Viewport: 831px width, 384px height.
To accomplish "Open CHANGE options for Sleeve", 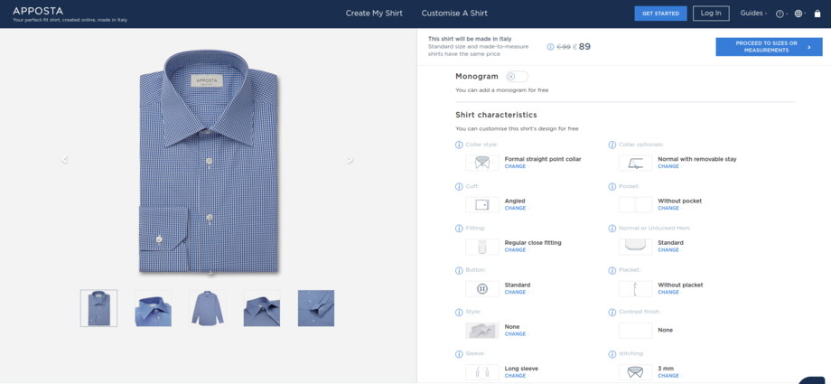I will pos(515,376).
